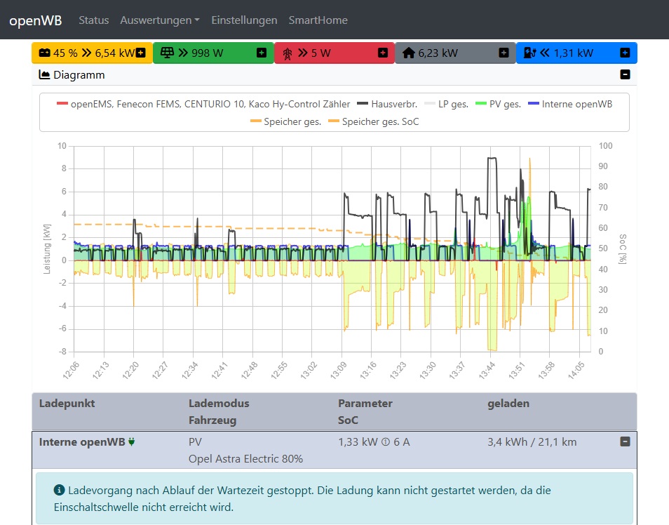Click the Diagramm chart icon
The height and width of the screenshot is (525, 669).
point(44,74)
